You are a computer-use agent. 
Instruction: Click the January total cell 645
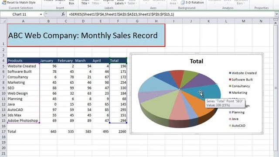click(x=48, y=132)
